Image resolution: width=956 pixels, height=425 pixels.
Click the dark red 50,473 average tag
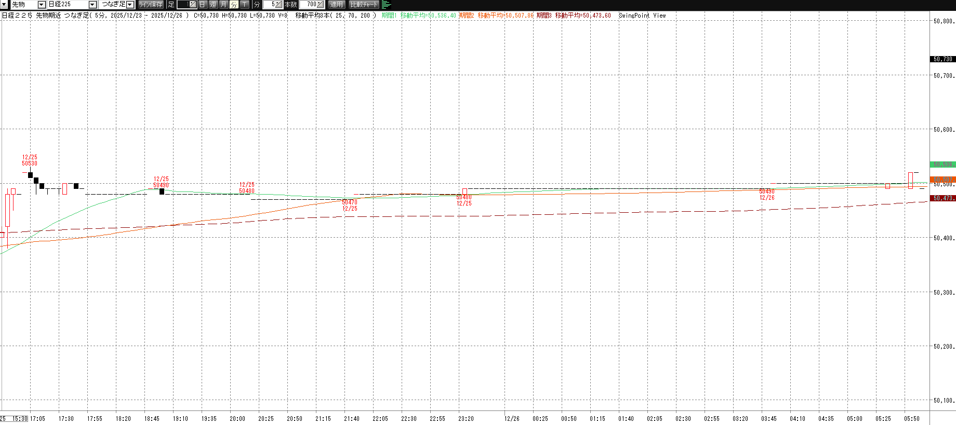tap(942, 198)
